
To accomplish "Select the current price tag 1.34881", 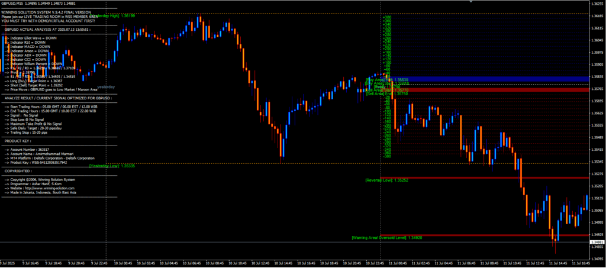I will (597, 243).
